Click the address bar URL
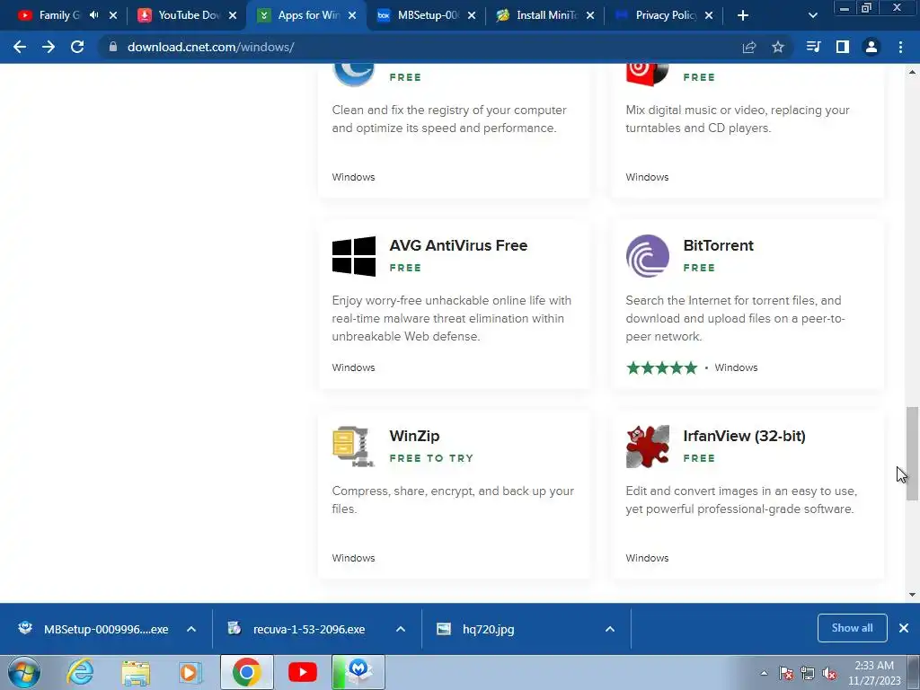 (210, 47)
